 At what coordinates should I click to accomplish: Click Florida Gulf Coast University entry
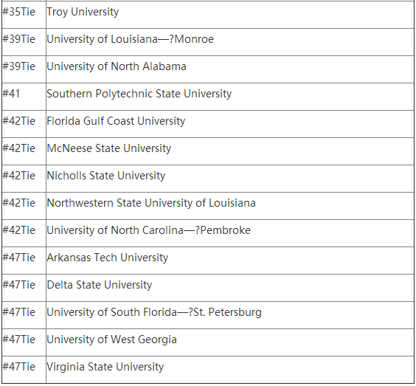116,121
